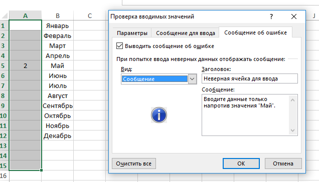Image resolution: width=319 pixels, height=182 pixels.
Task: Click the dialog help question mark icon
Action: 271,16
